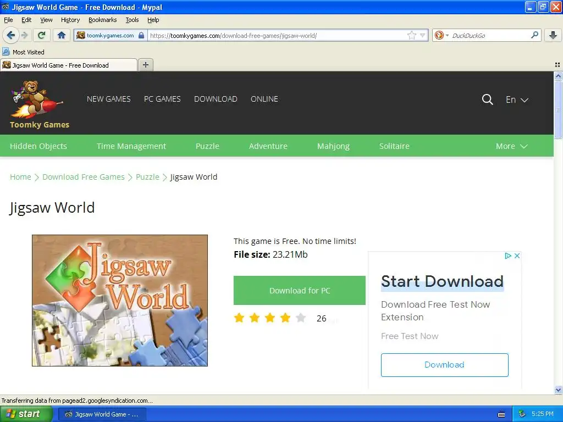The width and height of the screenshot is (563, 422).
Task: Open the Edit menu
Action: 26,20
